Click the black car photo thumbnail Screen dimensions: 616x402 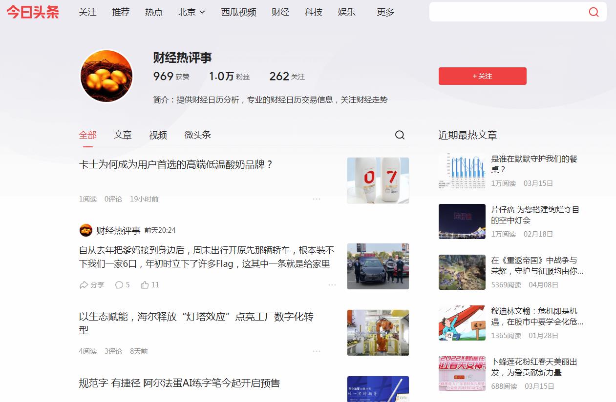click(378, 266)
